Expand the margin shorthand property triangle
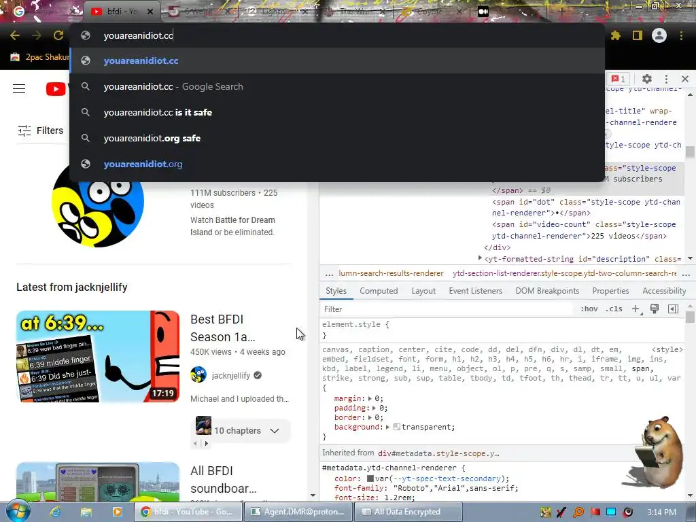The image size is (696, 522). click(x=370, y=398)
